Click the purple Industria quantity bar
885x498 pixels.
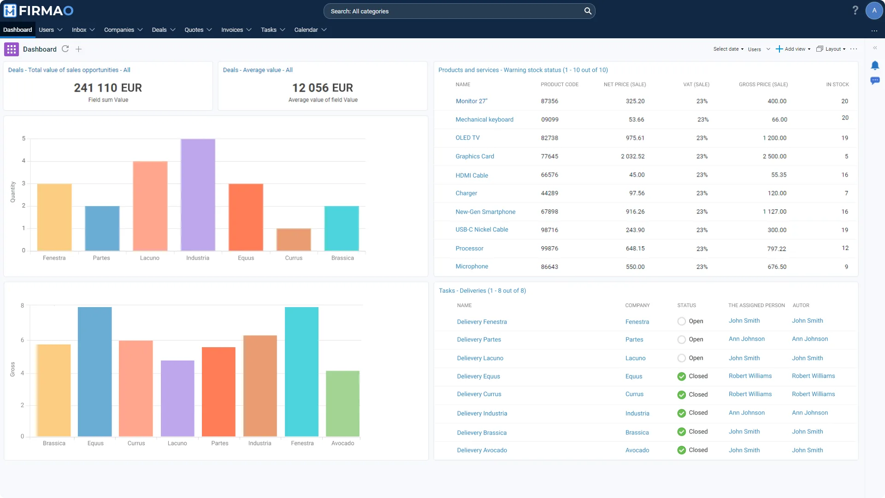[198, 195]
